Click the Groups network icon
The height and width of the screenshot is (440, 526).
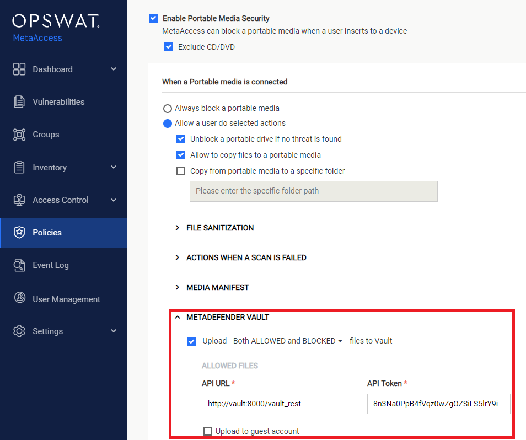pyautogui.click(x=18, y=135)
